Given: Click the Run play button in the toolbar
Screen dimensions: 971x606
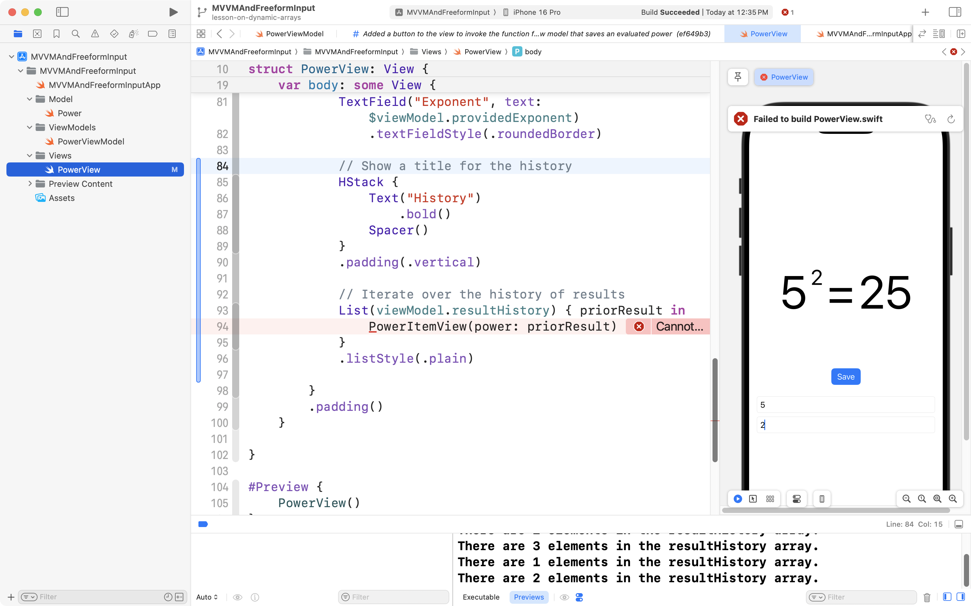Looking at the screenshot, I should point(173,12).
